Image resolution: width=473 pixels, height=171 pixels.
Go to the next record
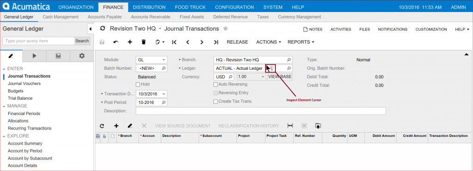click(202, 42)
